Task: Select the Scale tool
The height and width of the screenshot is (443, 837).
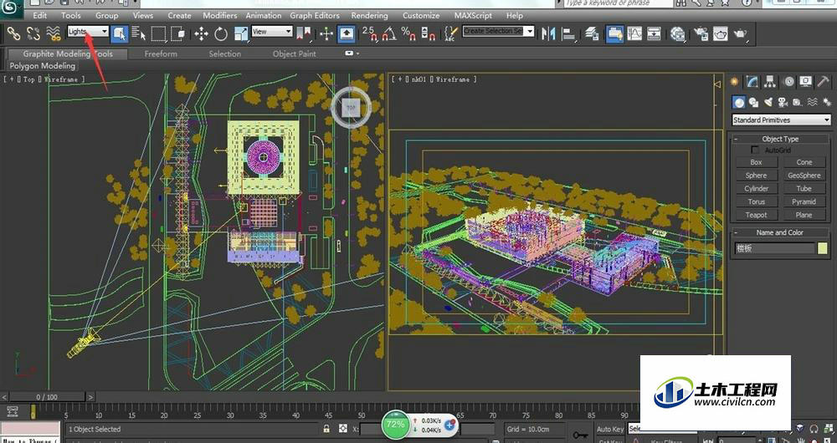Action: (x=241, y=34)
